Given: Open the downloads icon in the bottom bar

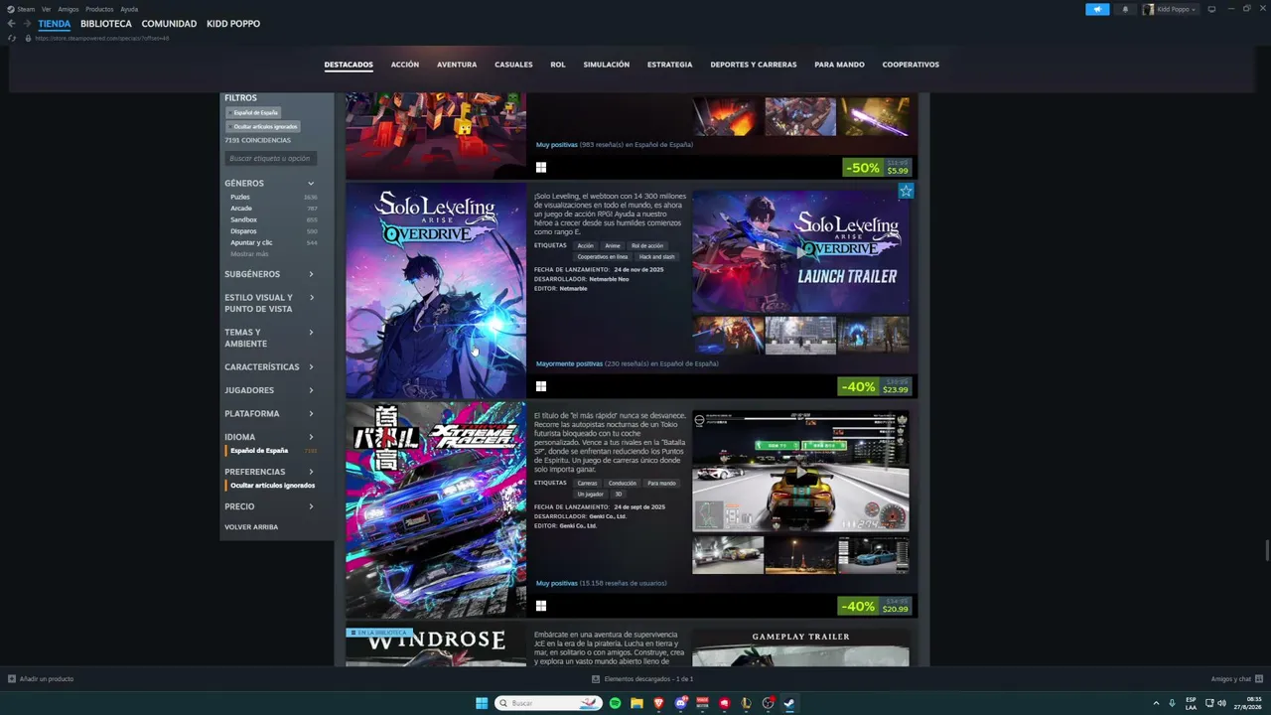Looking at the screenshot, I should (596, 679).
